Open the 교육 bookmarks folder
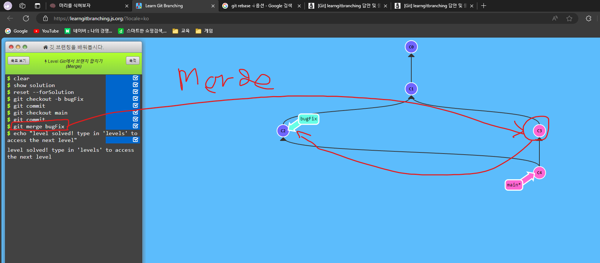 click(181, 31)
